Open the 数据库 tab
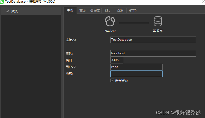This screenshot has width=205, height=118. [95, 11]
